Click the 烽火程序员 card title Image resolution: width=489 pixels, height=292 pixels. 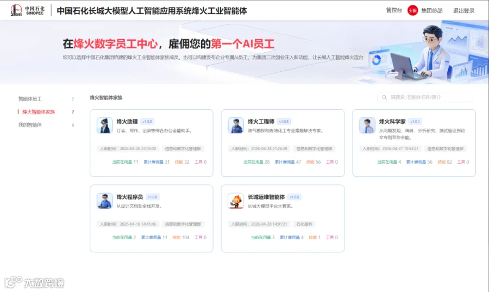[130, 197]
